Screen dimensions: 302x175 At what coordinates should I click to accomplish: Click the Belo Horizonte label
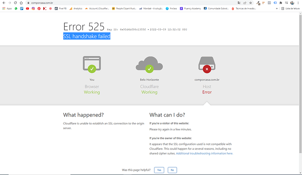[149, 79]
